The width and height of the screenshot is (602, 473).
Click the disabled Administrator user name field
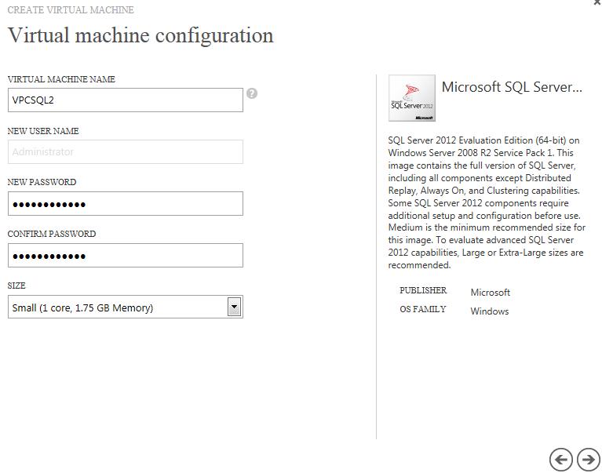126,152
